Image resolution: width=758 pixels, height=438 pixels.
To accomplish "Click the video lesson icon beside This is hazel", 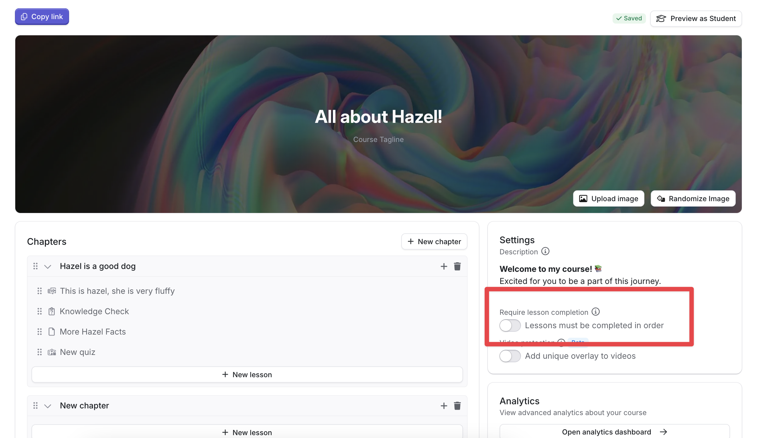I will pos(51,291).
